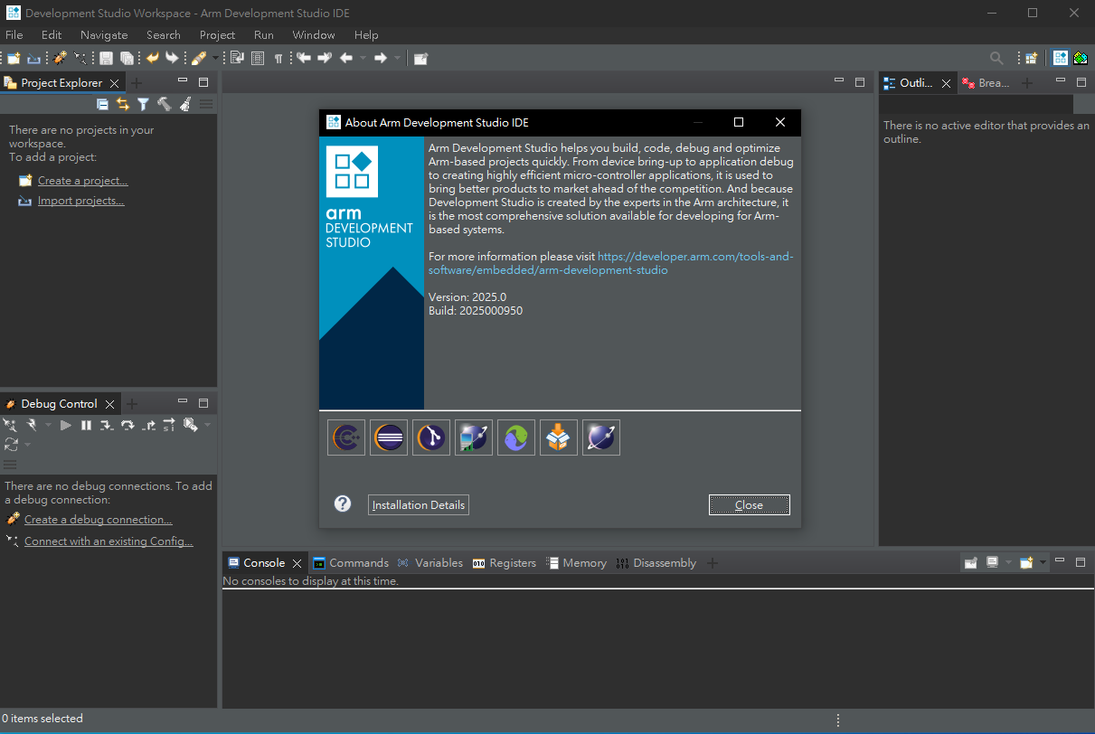Viewport: 1095px width, 734px height.
Task: Click the search magnifier icon in toolbar
Action: pyautogui.click(x=996, y=58)
